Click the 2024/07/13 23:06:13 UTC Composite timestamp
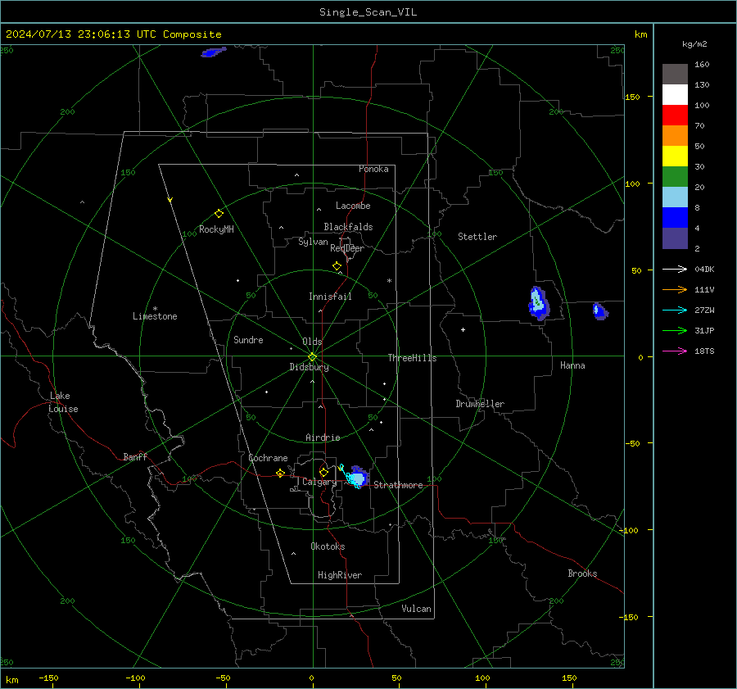 (113, 34)
